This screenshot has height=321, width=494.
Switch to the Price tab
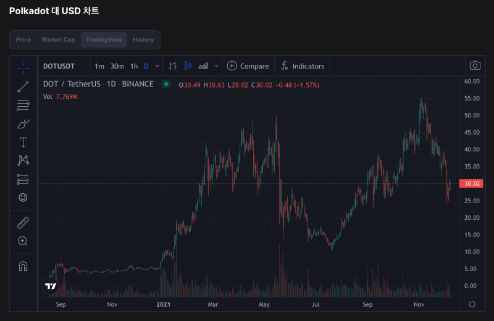point(23,40)
